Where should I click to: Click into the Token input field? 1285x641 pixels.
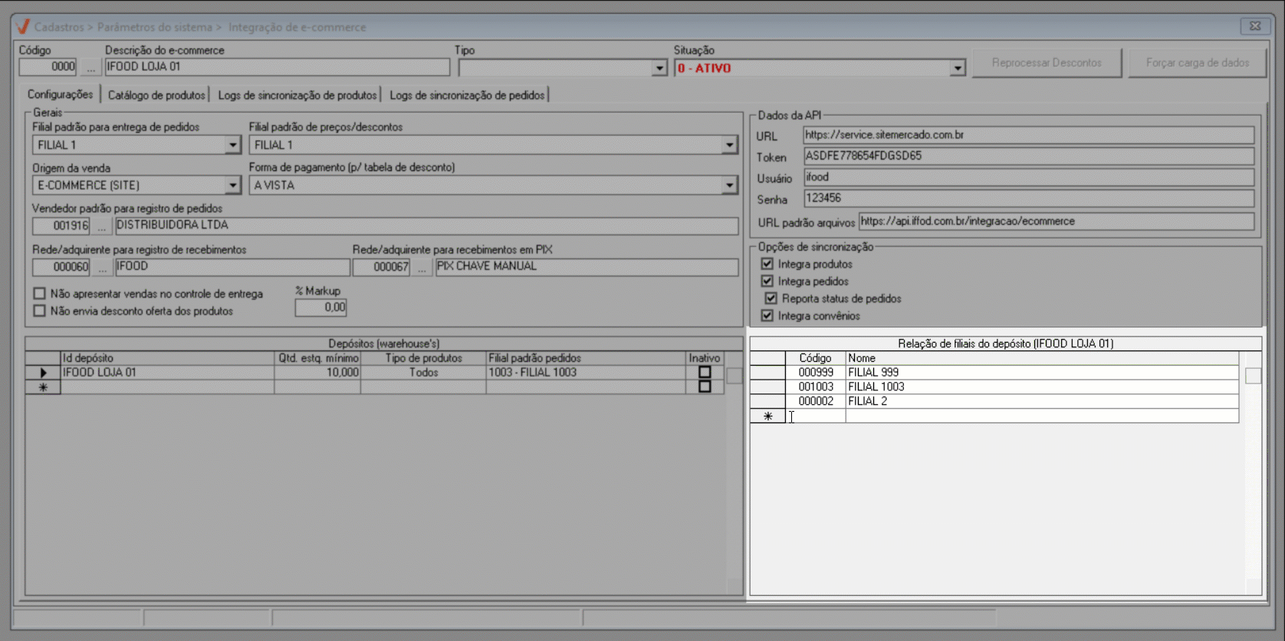pos(1027,156)
